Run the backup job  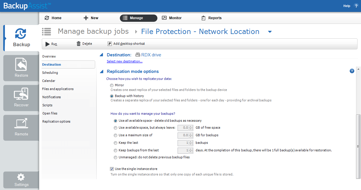click(x=51, y=44)
